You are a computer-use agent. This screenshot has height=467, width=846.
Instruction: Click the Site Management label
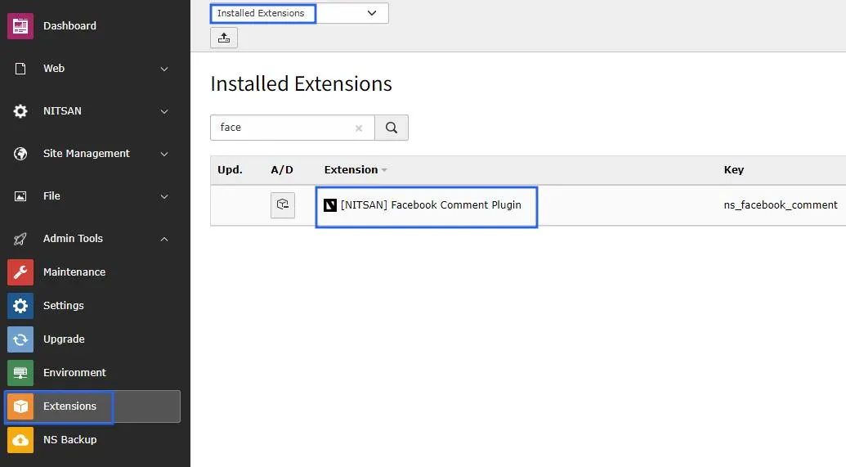pos(87,153)
